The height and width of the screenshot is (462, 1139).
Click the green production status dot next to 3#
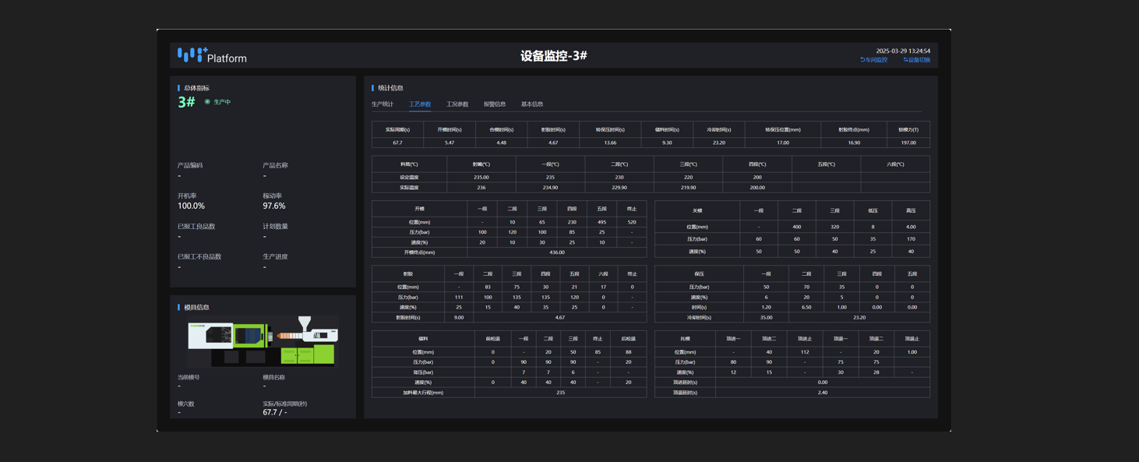[207, 102]
